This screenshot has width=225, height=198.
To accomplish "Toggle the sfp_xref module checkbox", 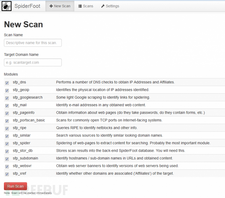I will 7,174.
